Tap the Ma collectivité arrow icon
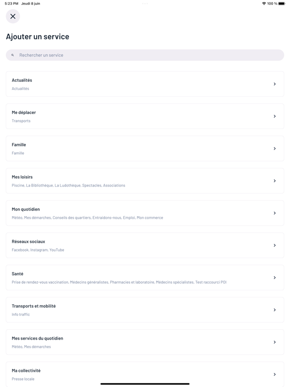Viewport: 290px width, 387px height. [274, 374]
